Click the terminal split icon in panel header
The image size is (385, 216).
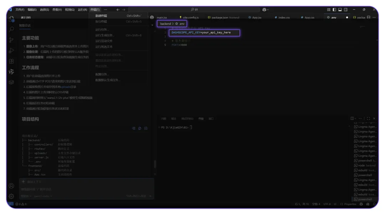[x=352, y=119]
